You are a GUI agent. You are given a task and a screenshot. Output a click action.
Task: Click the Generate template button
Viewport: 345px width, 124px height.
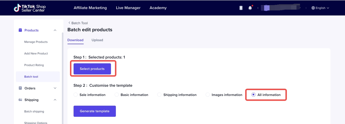point(95,111)
